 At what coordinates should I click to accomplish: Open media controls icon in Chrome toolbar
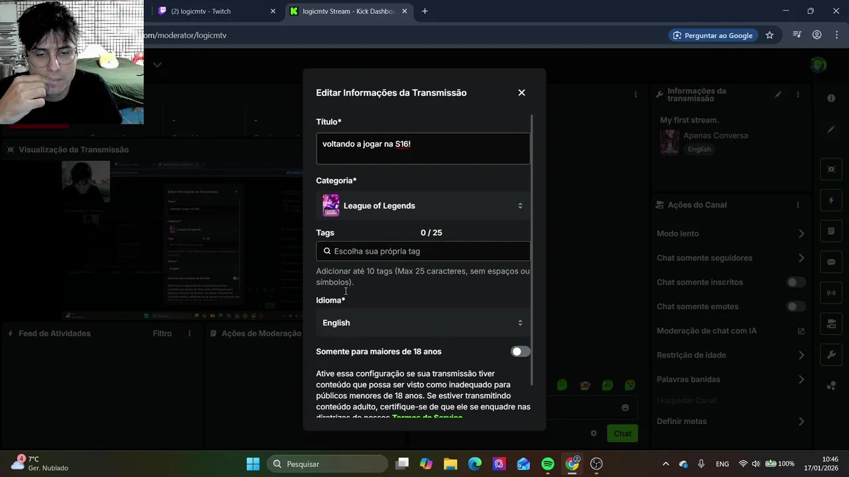797,35
